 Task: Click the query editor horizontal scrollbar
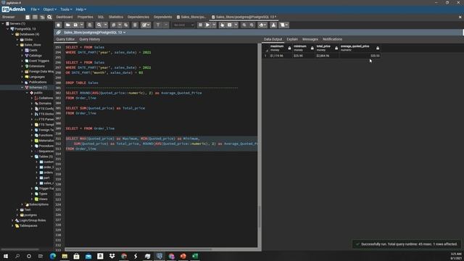pos(138,249)
